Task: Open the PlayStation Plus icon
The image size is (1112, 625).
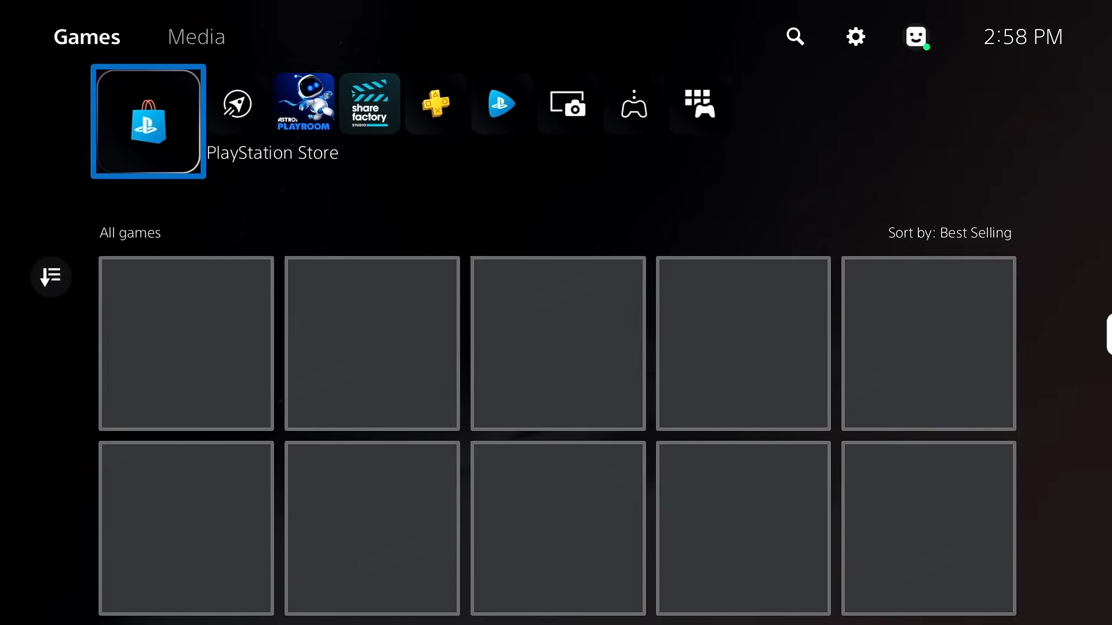Action: [x=436, y=104]
